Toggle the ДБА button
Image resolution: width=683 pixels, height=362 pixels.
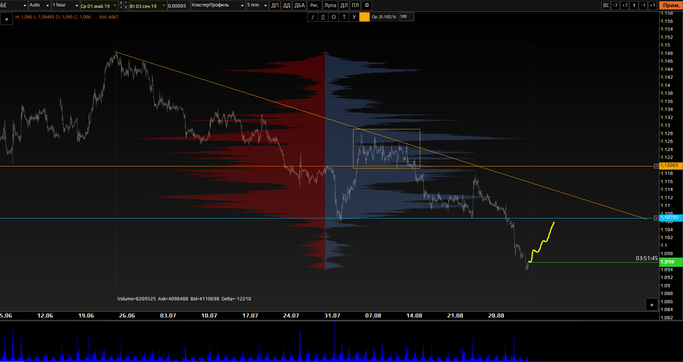tap(300, 5)
